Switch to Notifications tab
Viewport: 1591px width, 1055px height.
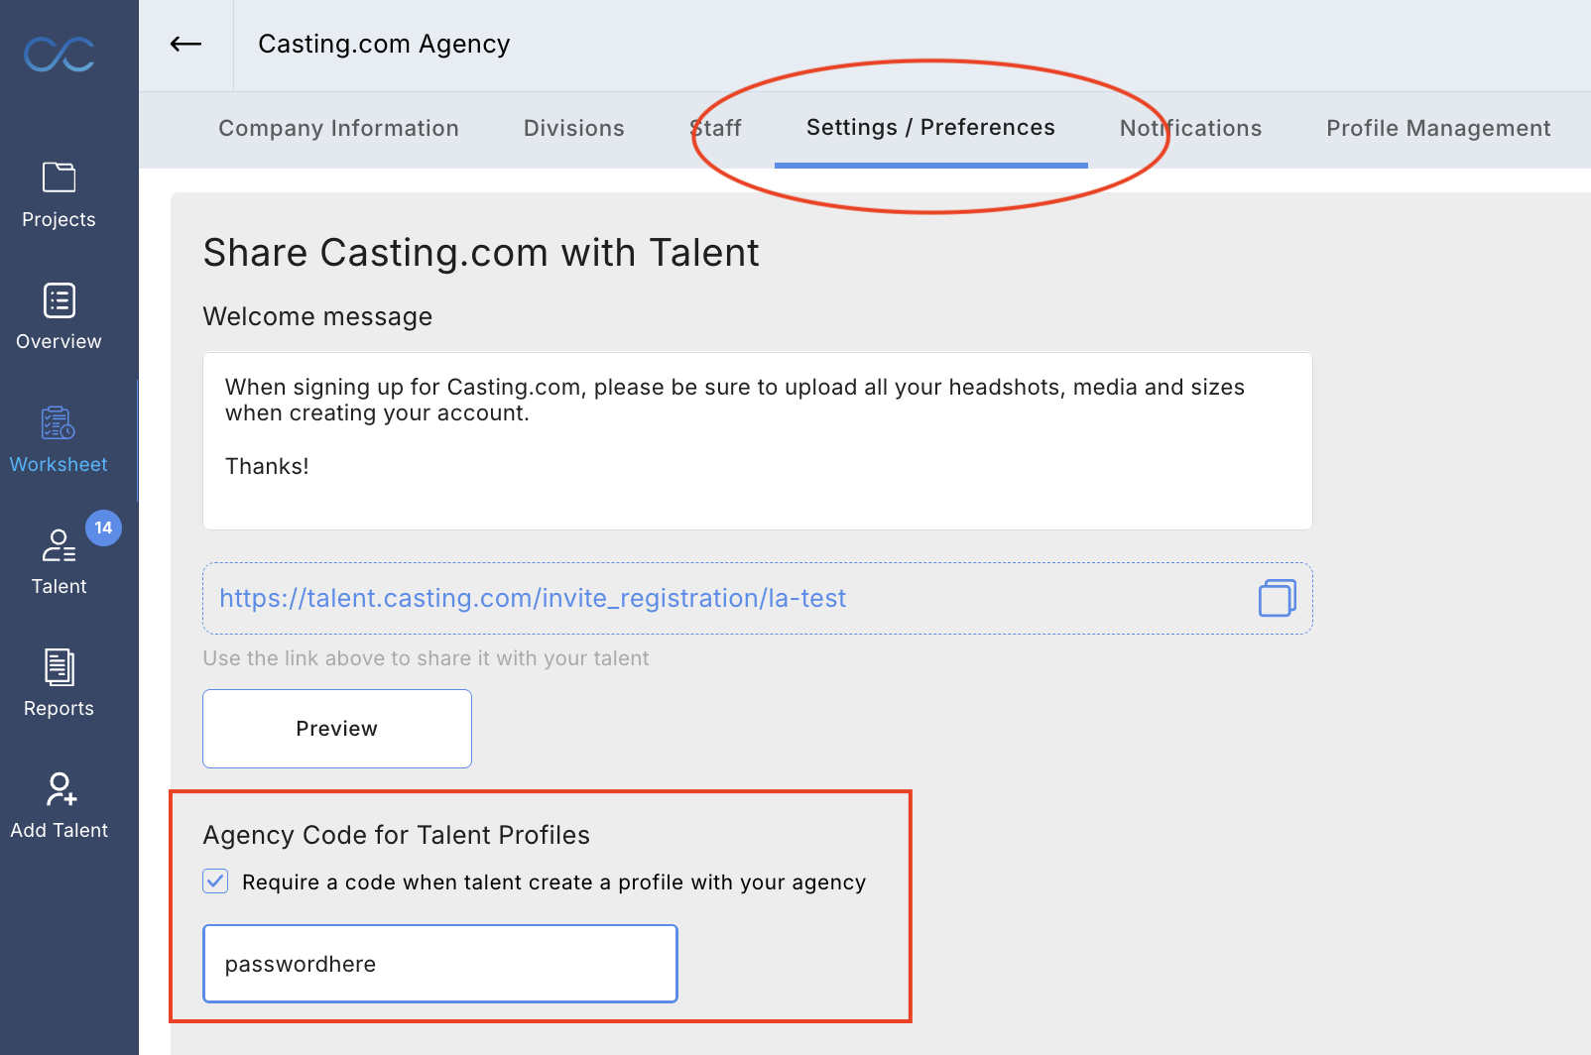(x=1190, y=128)
